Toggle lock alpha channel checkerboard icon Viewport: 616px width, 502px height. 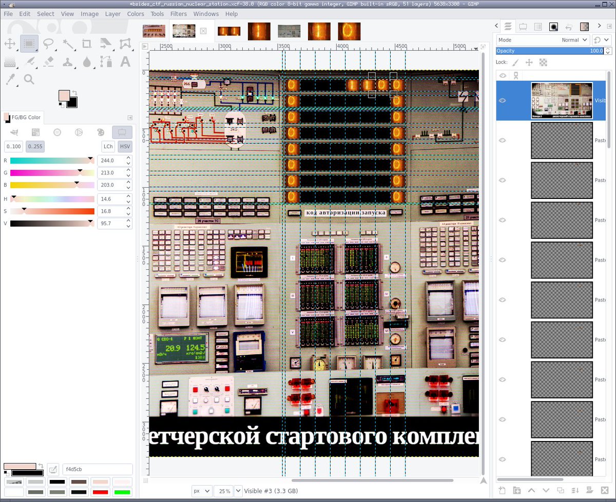coord(543,62)
